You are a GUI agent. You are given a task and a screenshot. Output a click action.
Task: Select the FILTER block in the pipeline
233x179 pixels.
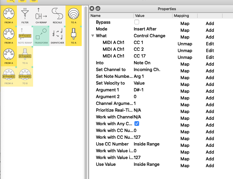[25, 16]
